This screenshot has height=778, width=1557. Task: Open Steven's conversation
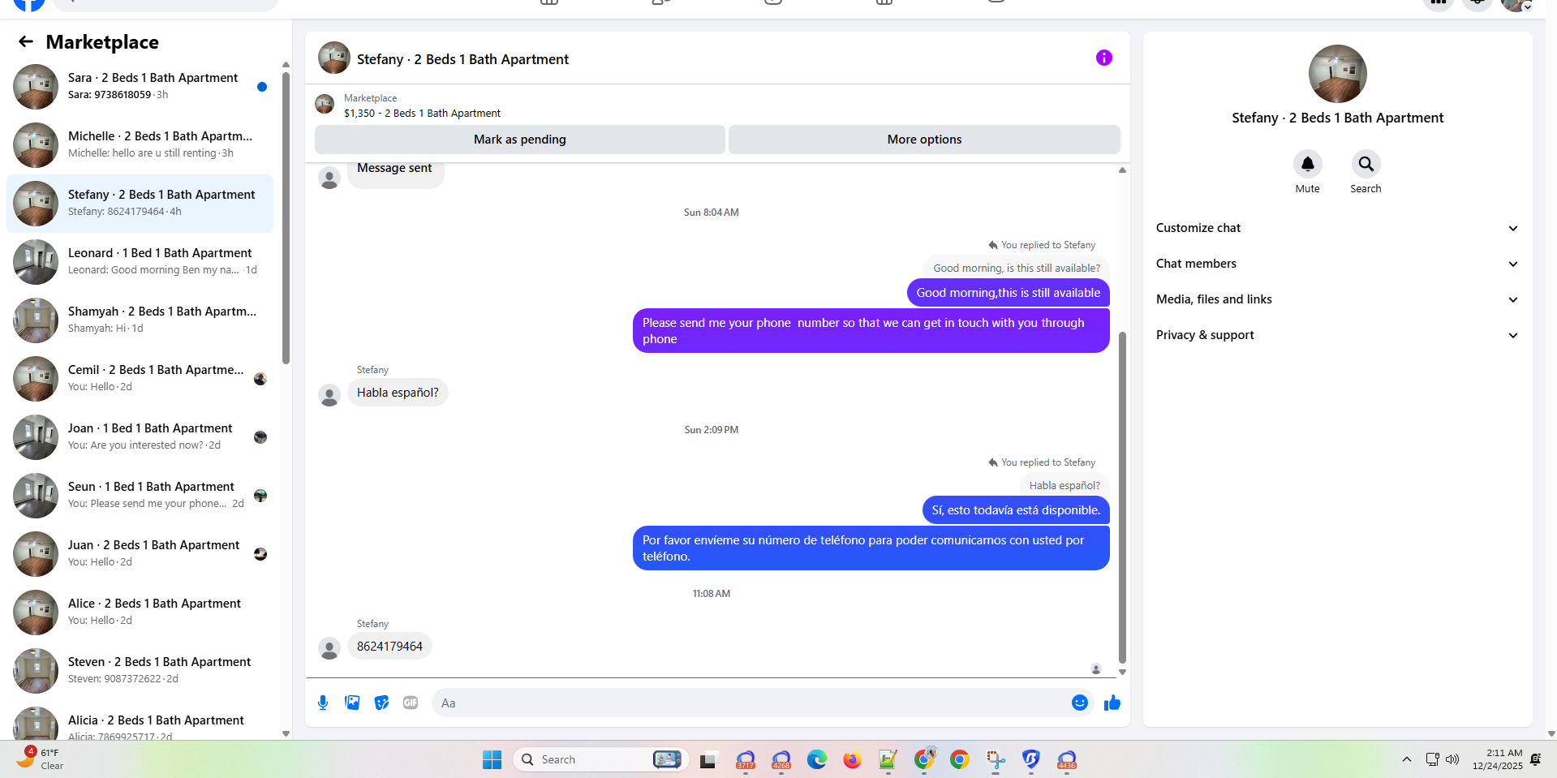click(x=140, y=671)
